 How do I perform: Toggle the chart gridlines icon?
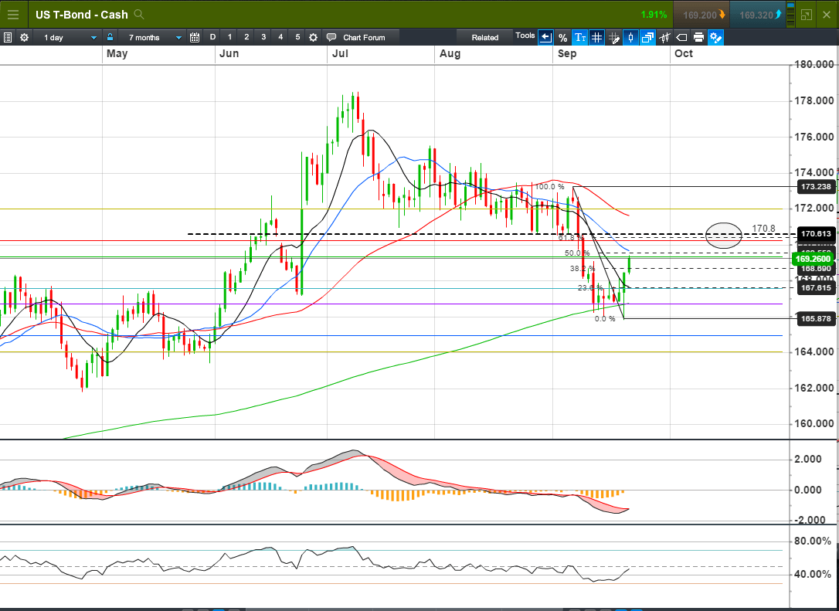(596, 37)
